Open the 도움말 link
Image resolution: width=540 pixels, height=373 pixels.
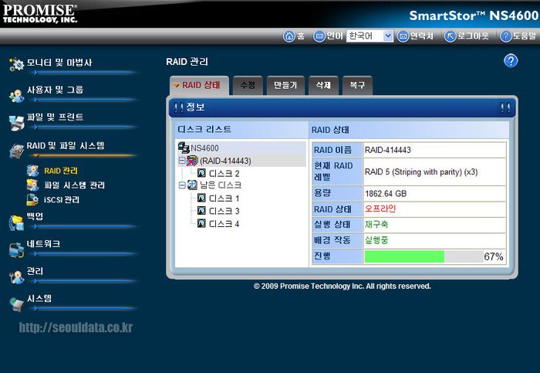525,36
